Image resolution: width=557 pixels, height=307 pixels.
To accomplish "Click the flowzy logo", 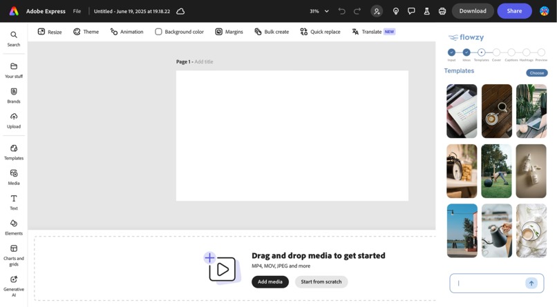I will 466,37.
